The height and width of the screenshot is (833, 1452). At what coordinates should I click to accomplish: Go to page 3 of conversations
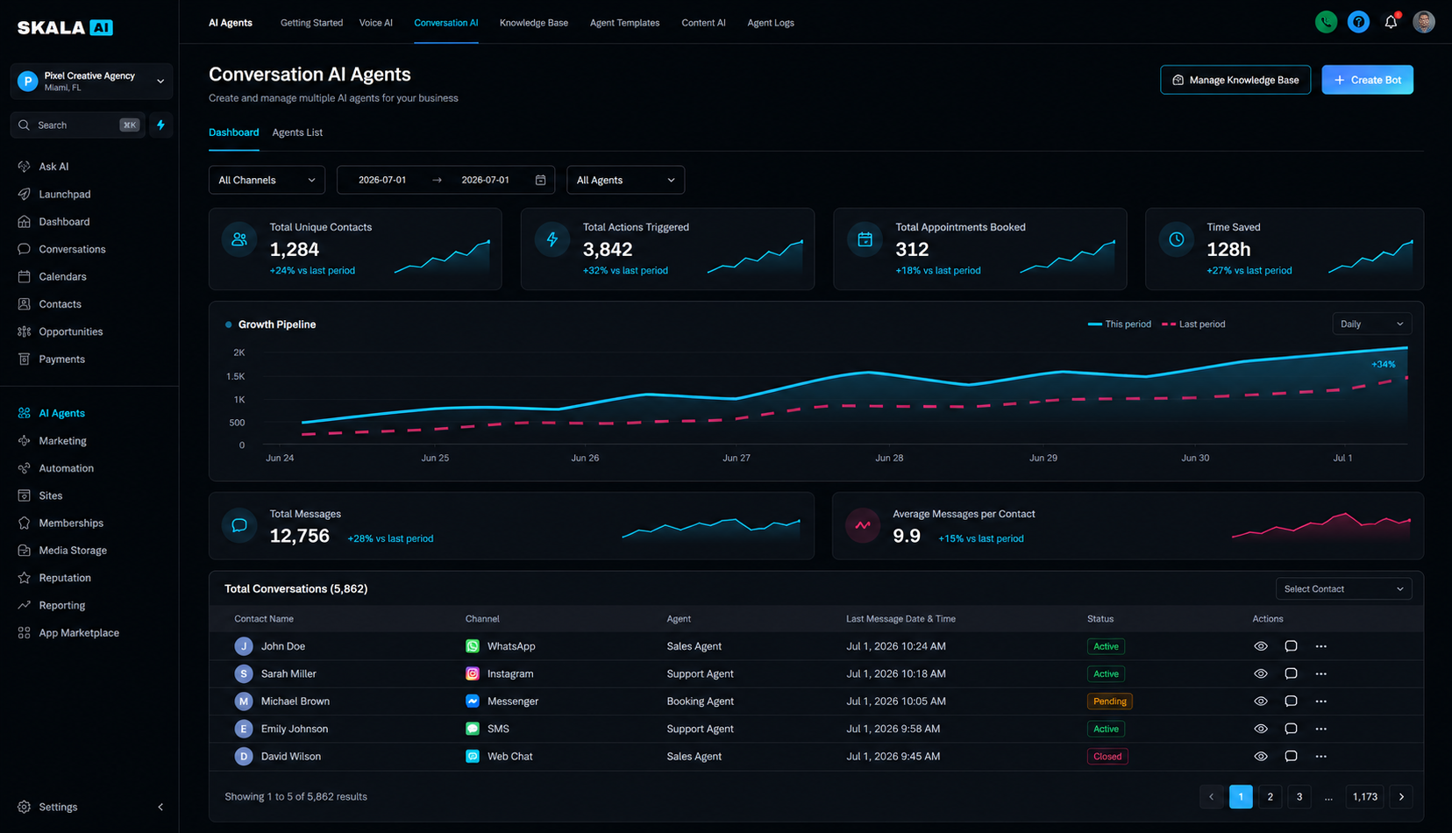click(1299, 797)
